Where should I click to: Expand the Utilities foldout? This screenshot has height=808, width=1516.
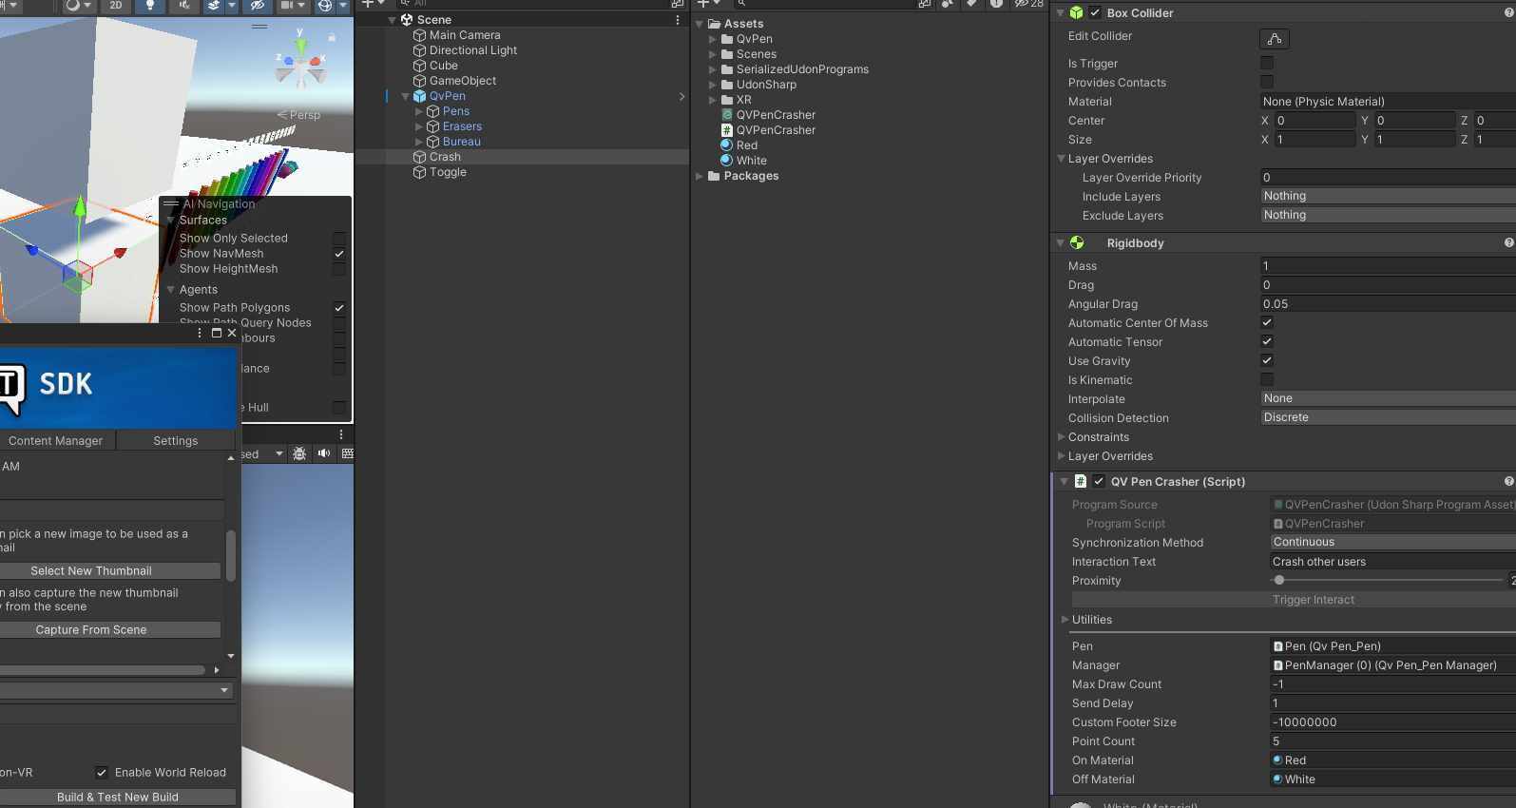pos(1065,620)
